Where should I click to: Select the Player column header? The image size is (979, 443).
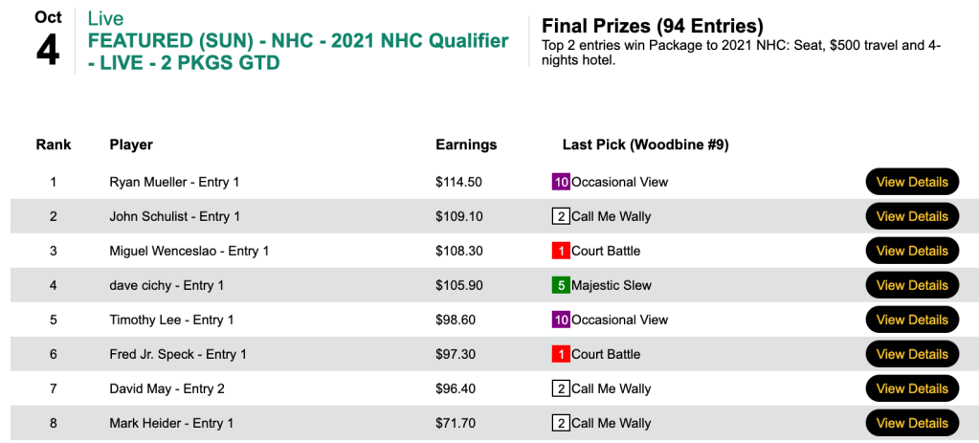(131, 145)
